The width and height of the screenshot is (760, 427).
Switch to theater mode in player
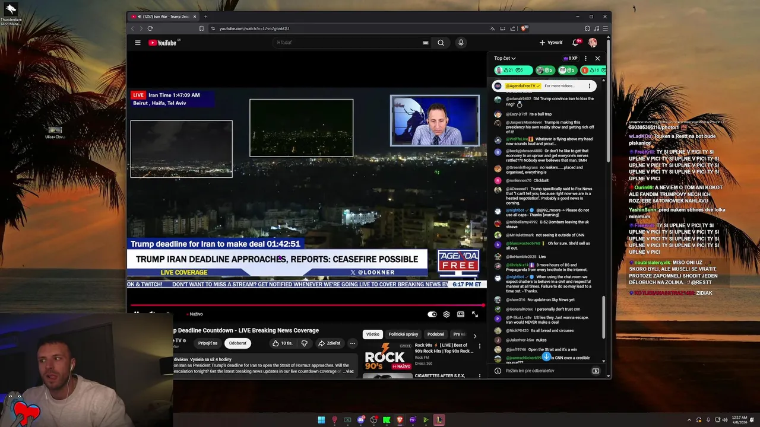[461, 314]
